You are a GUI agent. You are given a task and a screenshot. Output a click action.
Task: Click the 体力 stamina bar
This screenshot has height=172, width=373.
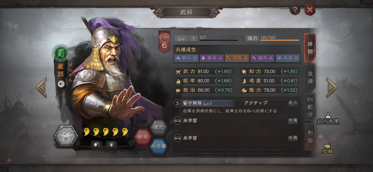273,38
